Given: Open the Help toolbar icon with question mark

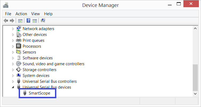Looking at the screenshot, I should point(28,20).
